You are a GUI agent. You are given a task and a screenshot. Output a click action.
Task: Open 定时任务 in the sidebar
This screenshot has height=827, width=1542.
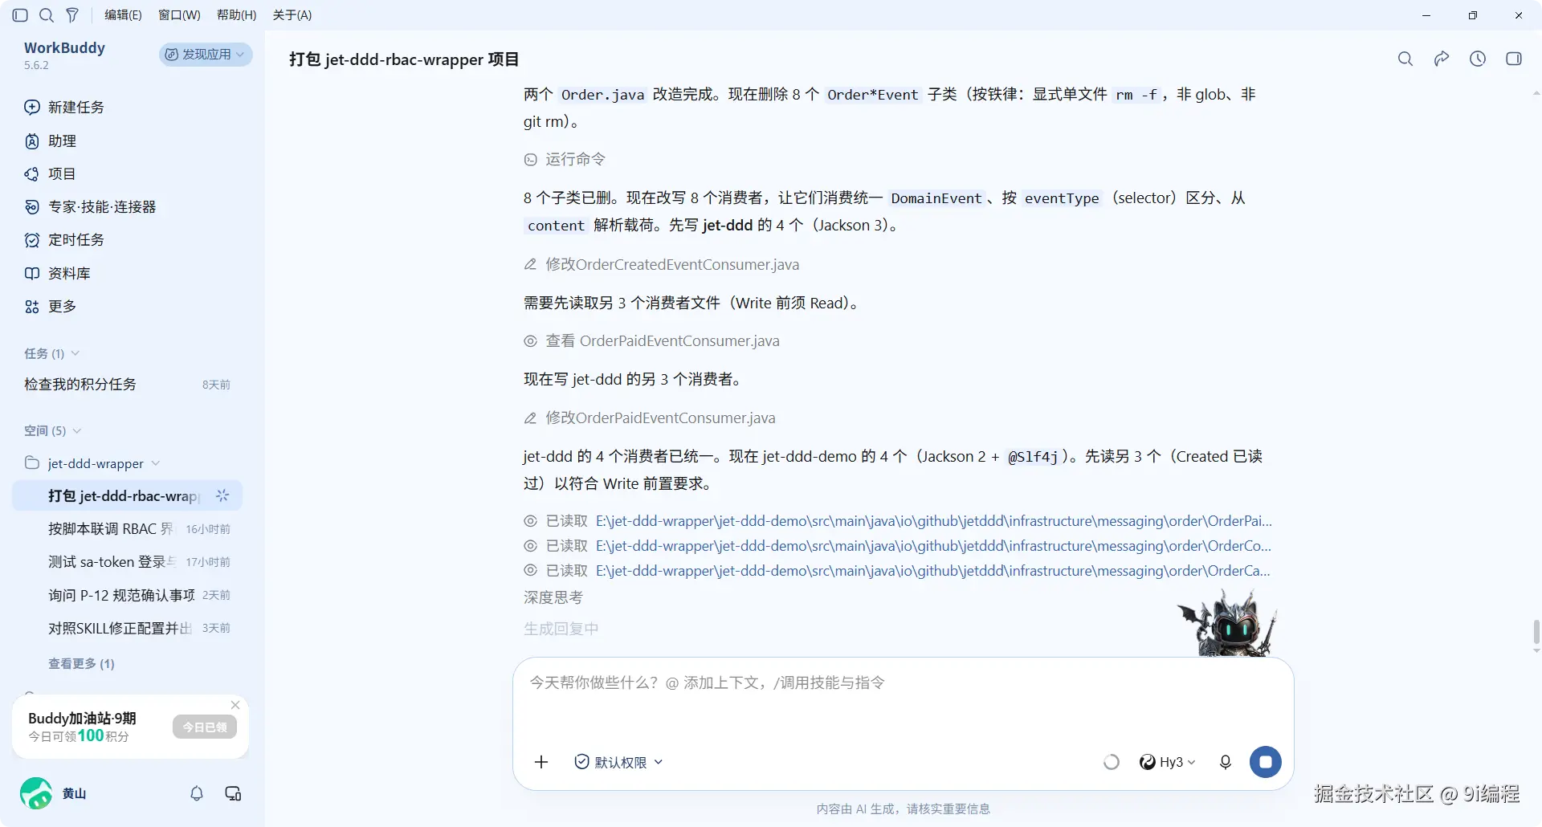[64, 239]
